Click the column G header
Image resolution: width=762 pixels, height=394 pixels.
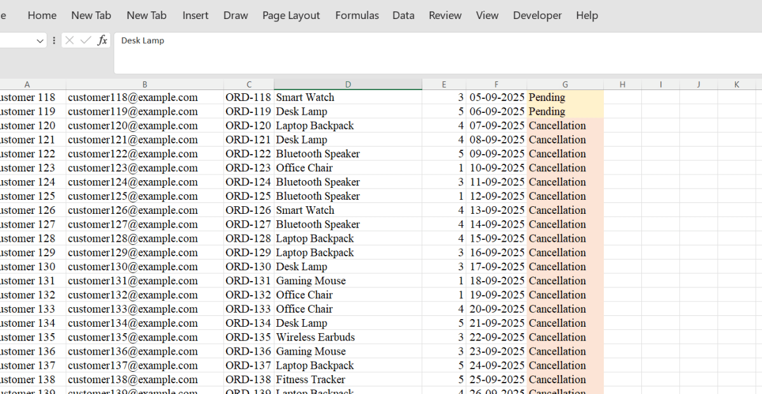click(565, 84)
